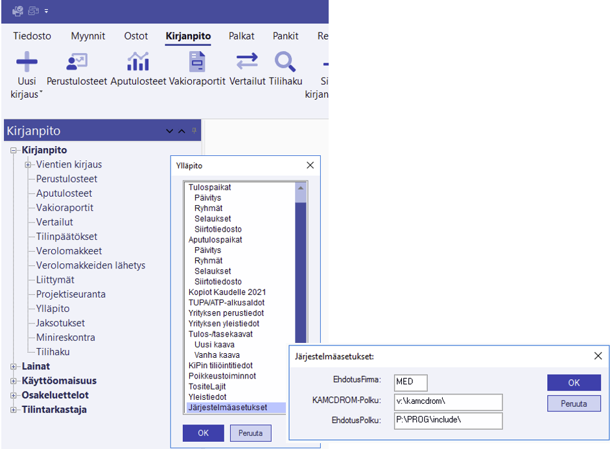The width and height of the screenshot is (610, 449).
Task: Expand Vientien kirjaus tree node
Action: point(28,165)
